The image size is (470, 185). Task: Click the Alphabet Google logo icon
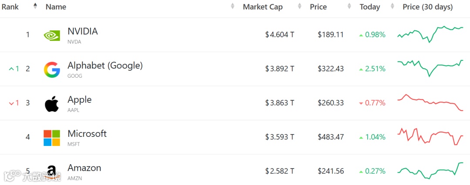coord(52,69)
